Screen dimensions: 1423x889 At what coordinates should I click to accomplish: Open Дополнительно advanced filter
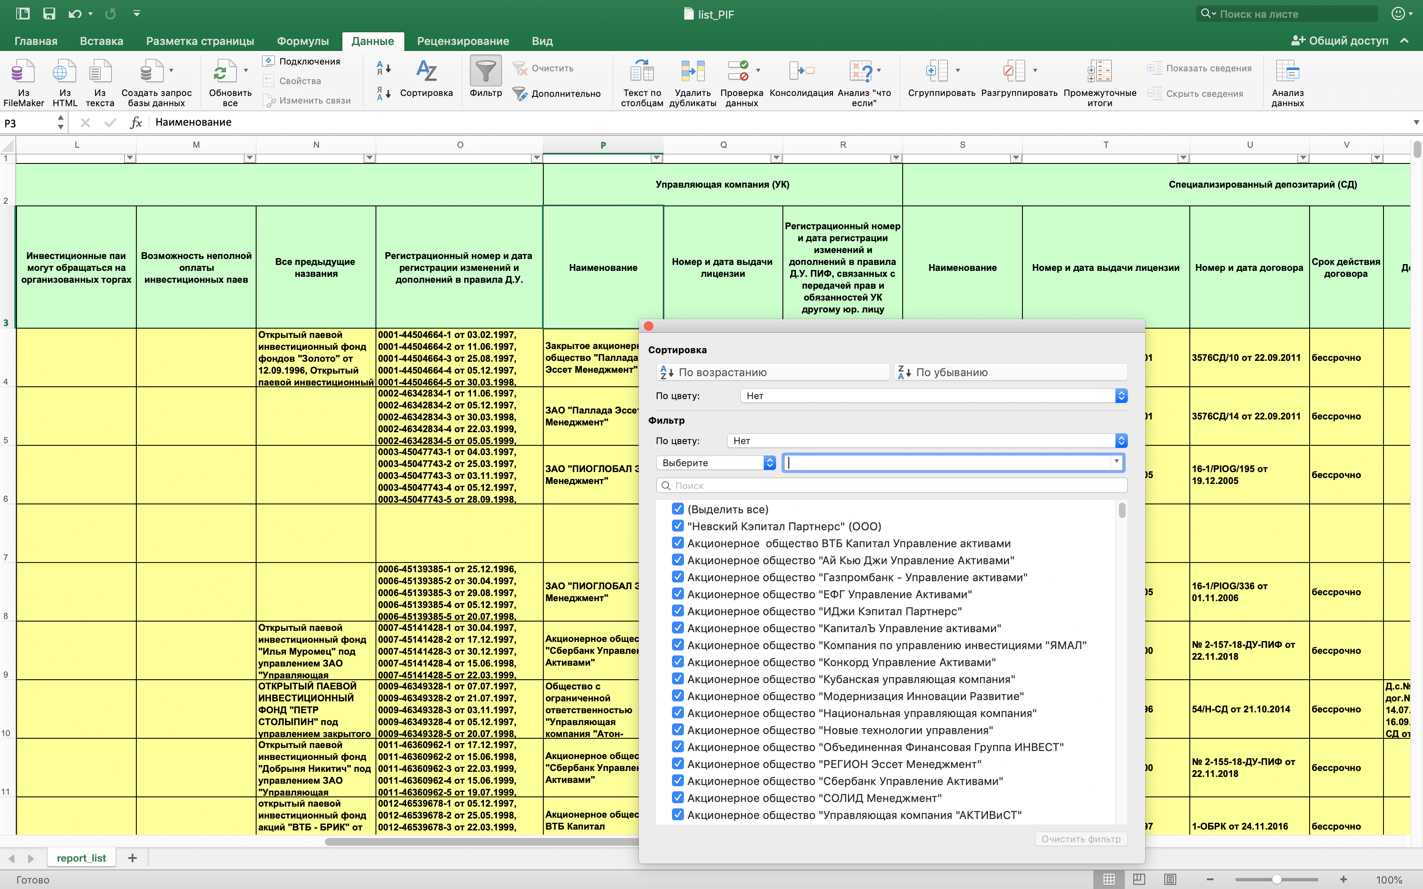556,93
